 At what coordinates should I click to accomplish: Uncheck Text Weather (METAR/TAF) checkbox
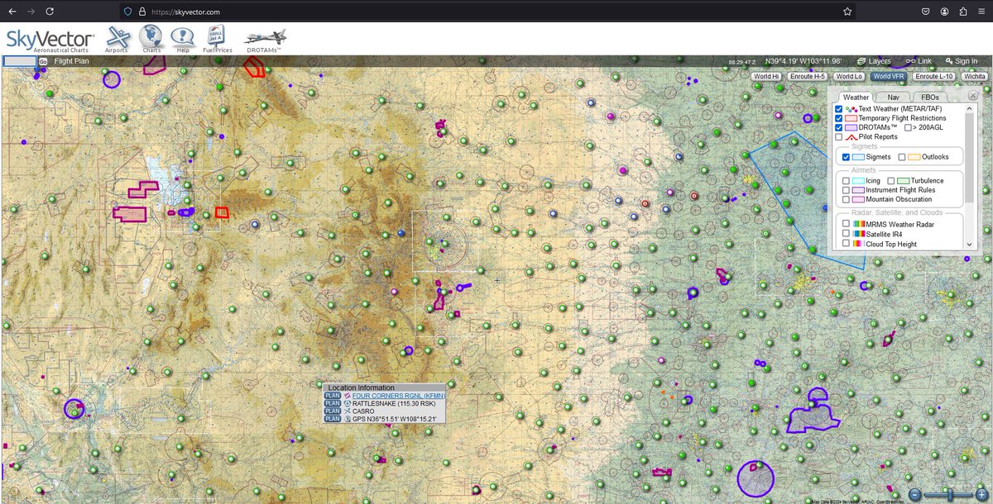click(x=839, y=109)
